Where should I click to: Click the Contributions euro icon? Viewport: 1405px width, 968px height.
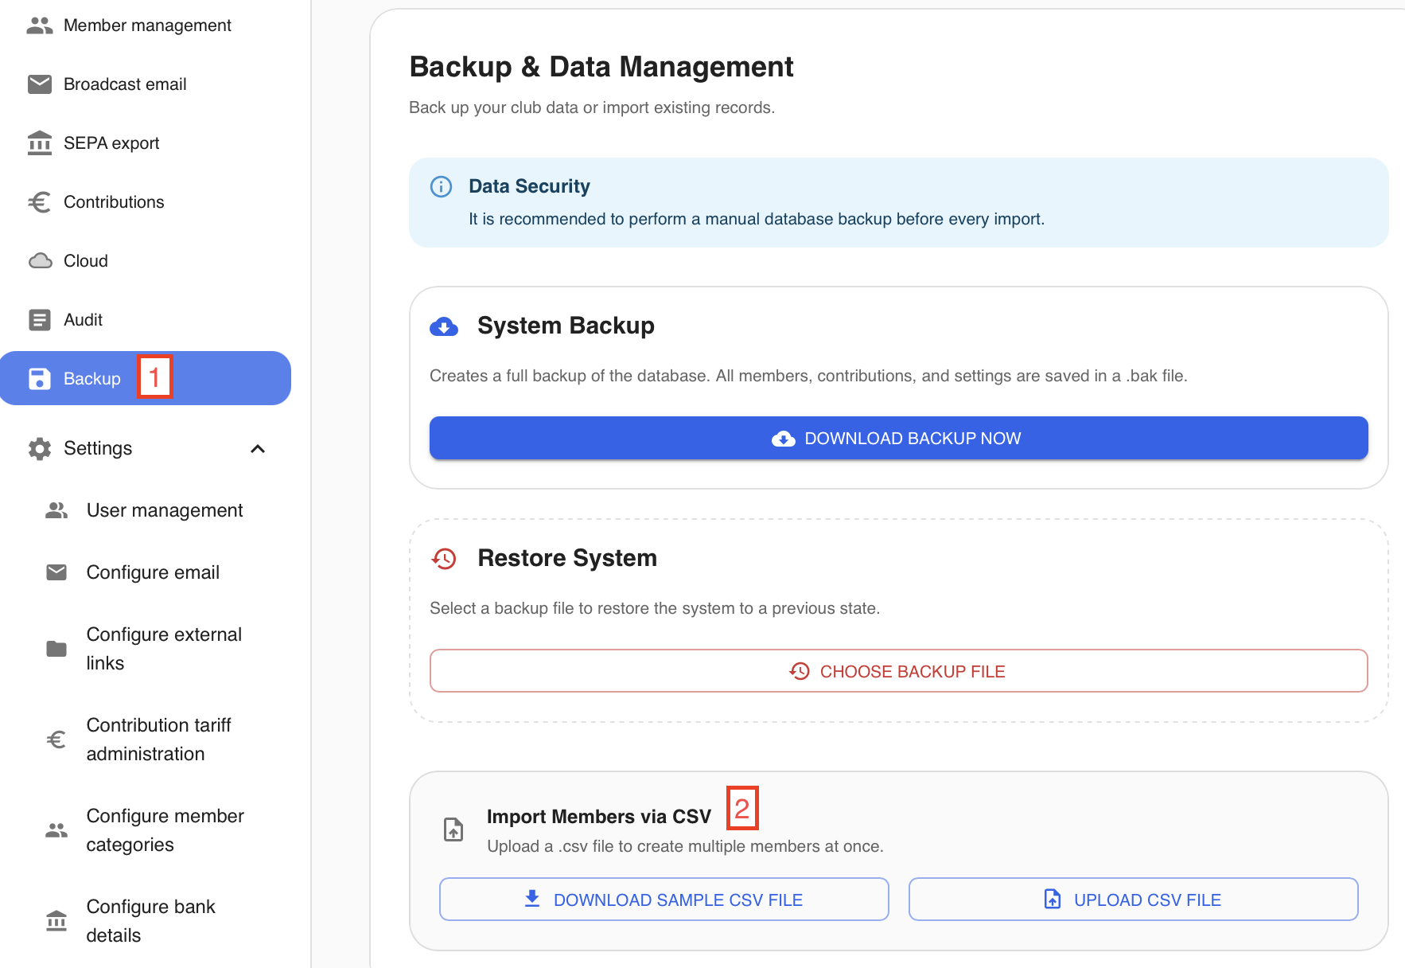[x=40, y=202]
